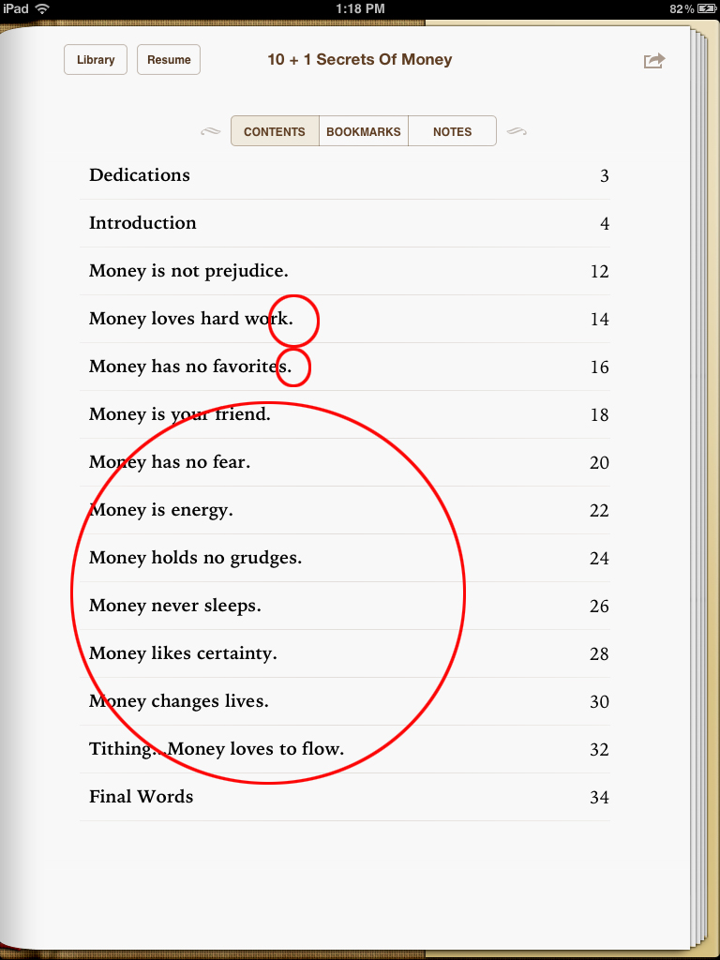Tap page number 4 for Introduction
720x960 pixels.
[x=605, y=224]
